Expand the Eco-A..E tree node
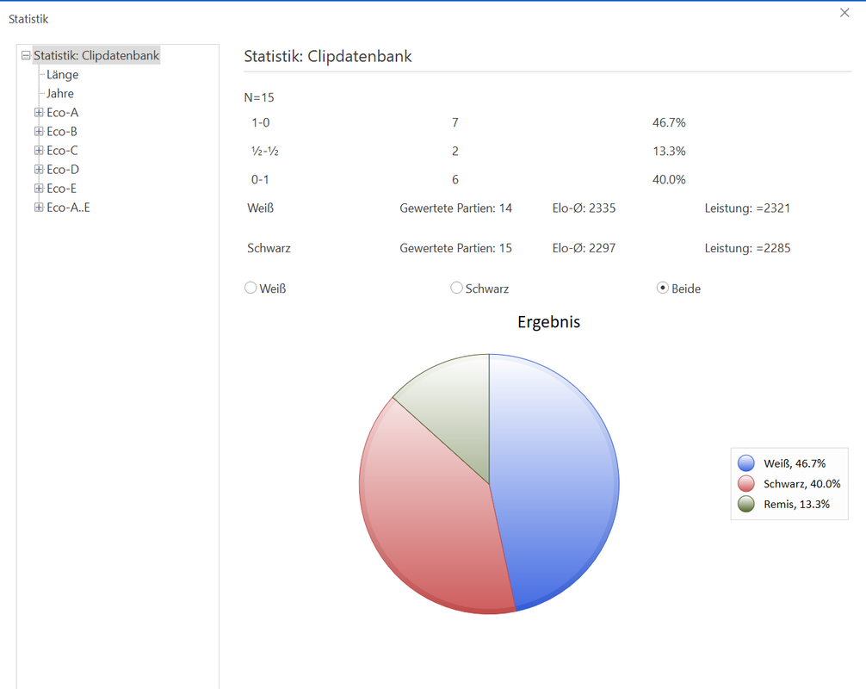 click(39, 208)
